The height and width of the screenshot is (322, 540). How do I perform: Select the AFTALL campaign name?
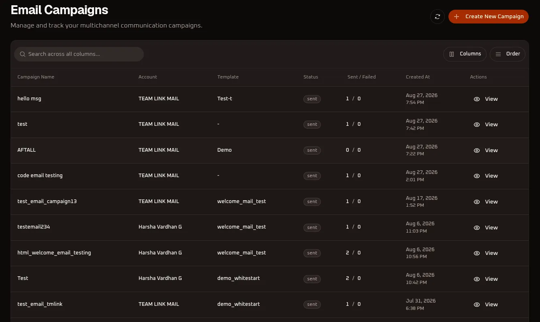coord(27,150)
